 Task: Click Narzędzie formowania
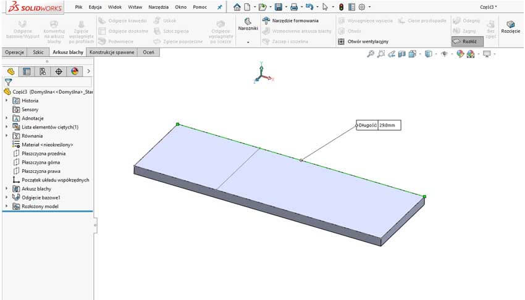290,21
